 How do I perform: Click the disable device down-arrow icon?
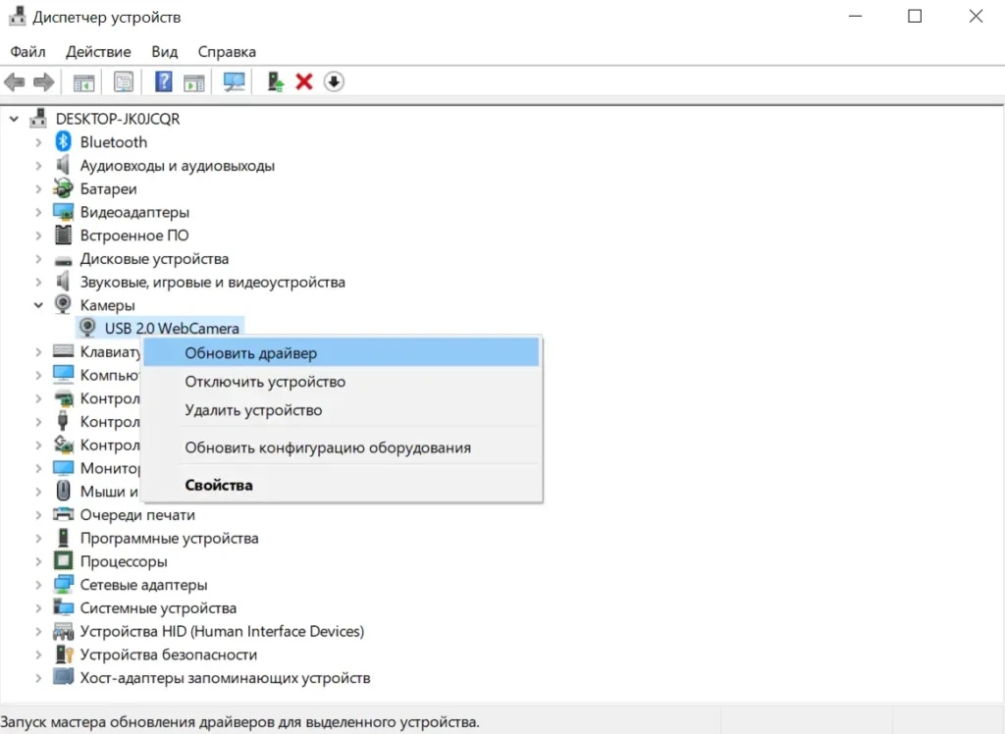[334, 82]
